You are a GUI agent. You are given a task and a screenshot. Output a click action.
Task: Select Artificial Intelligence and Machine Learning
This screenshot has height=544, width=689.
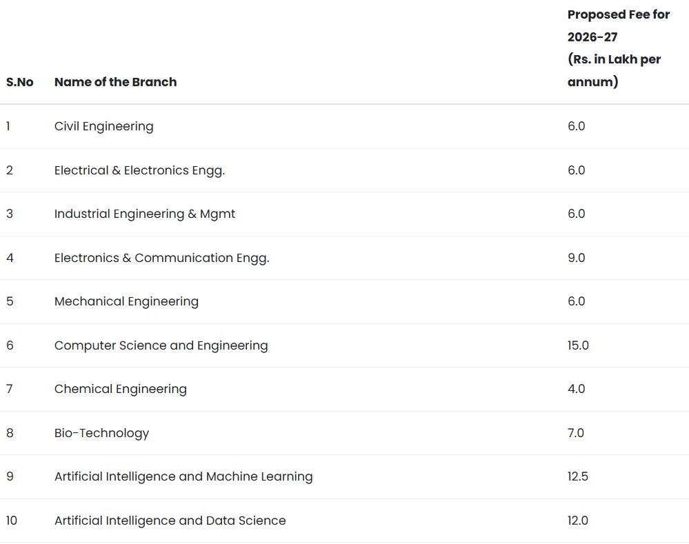(183, 476)
